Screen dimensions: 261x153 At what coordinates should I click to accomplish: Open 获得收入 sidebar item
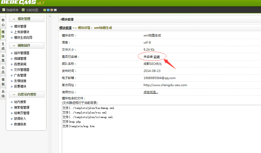point(20,119)
